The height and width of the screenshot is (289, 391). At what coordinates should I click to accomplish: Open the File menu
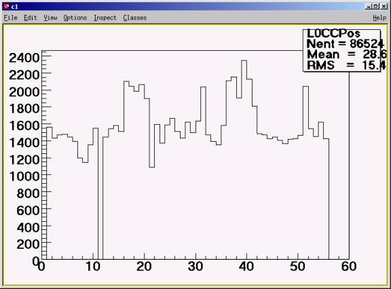point(11,18)
